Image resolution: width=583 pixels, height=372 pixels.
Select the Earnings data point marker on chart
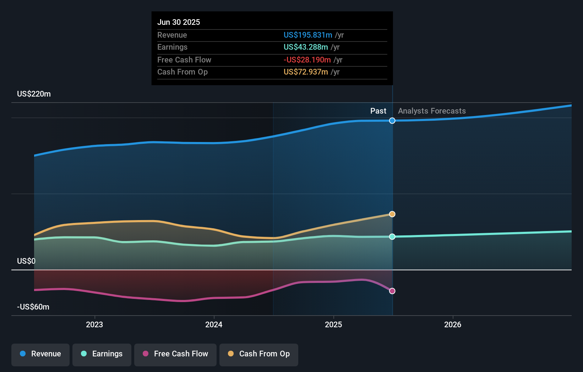coord(392,236)
